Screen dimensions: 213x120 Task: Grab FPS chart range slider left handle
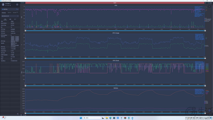[x=25, y=31]
